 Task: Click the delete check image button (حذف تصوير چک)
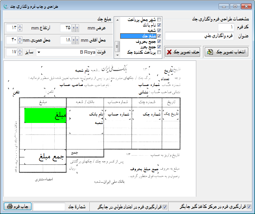pos(183,52)
